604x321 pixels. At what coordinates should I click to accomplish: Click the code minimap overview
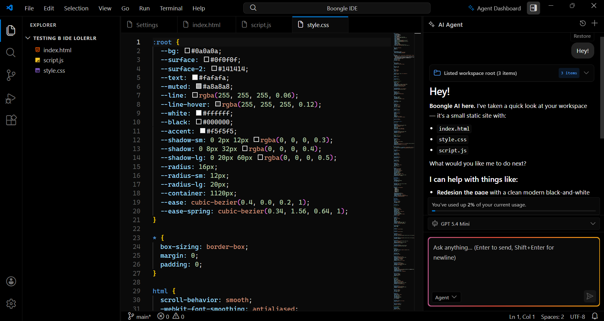404,172
